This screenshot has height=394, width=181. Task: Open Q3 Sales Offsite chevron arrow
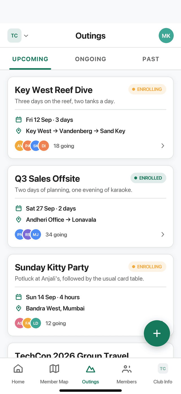pos(163,234)
